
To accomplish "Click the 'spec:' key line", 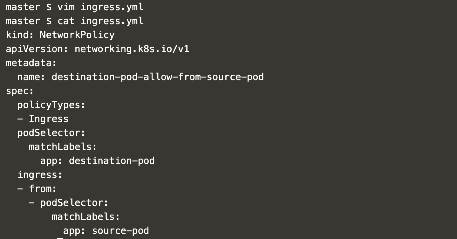I will (x=20, y=91).
